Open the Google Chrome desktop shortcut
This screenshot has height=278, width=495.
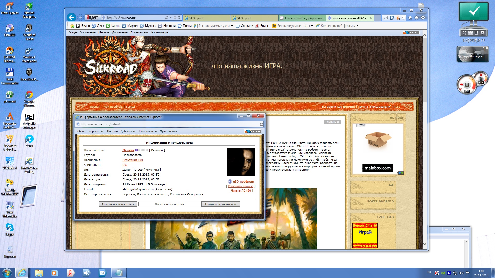coord(29,99)
